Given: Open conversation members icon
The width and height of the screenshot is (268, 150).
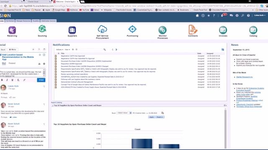Looking at the screenshot, I should point(39,64).
